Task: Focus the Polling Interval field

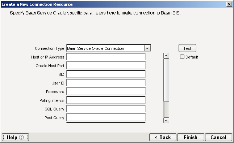Action: point(106,100)
